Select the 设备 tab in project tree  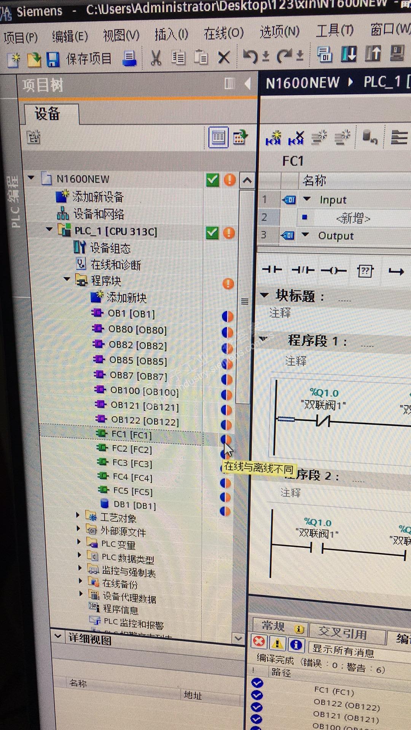point(48,113)
